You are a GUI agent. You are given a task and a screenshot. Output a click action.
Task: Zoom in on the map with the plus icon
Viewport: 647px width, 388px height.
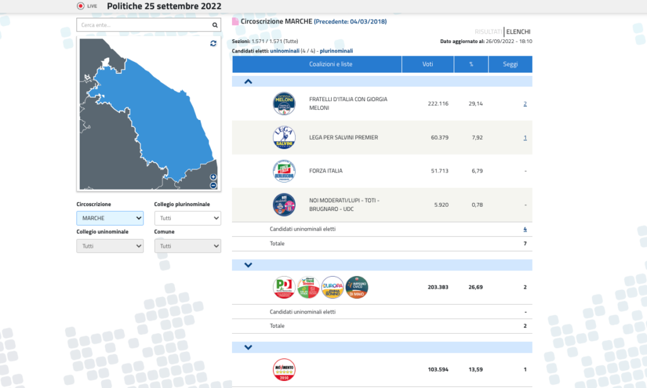click(214, 177)
